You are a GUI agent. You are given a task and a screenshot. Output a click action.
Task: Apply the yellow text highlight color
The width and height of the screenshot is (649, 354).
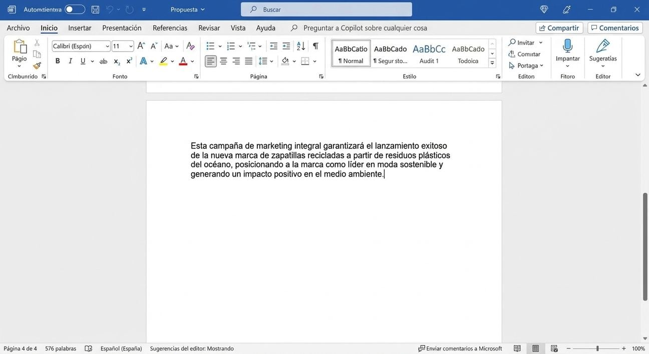(163, 61)
